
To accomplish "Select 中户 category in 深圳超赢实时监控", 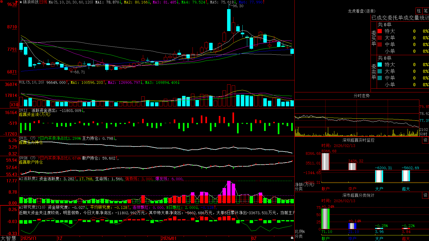I will point(352,189).
